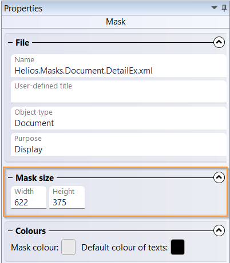The height and width of the screenshot is (263, 230).
Task: Click the Mask size section heading
Action: tap(35, 178)
